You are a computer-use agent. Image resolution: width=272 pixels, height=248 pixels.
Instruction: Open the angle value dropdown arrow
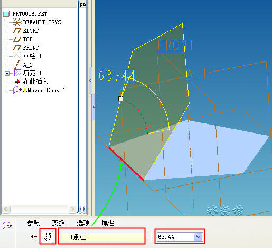199,237
